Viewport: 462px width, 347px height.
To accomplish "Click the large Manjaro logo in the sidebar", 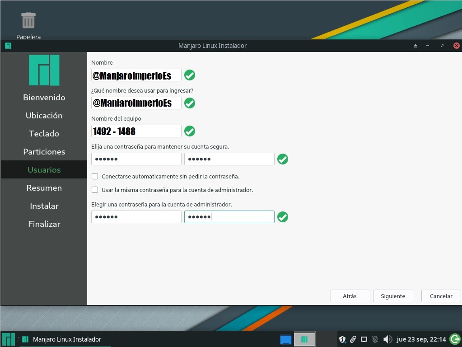I will (x=44, y=70).
